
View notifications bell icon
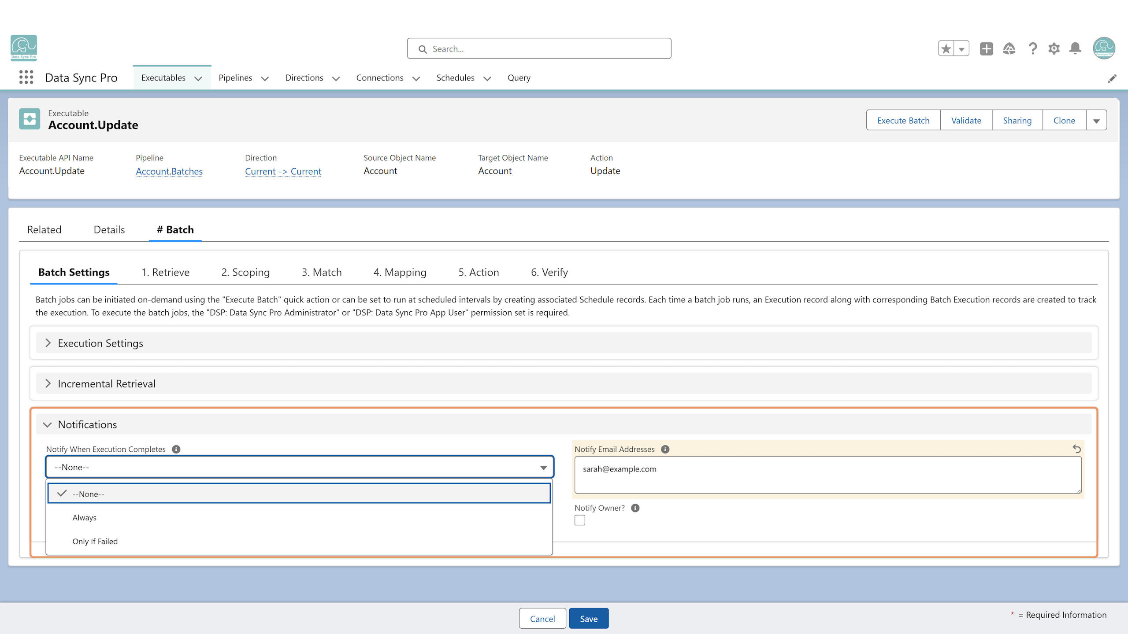pos(1075,48)
